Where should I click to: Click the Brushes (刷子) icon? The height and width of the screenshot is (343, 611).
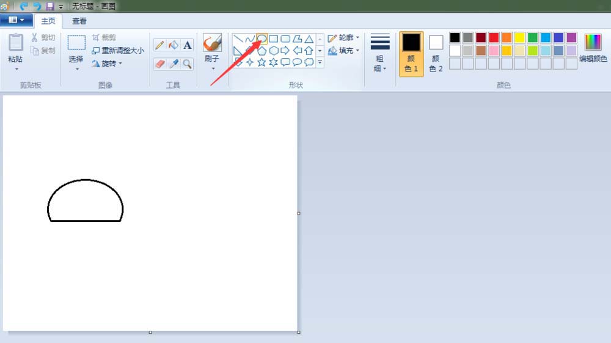tap(213, 42)
